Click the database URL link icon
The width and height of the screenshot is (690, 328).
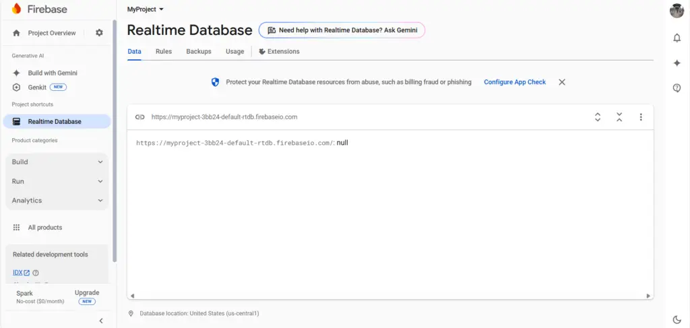click(x=140, y=117)
